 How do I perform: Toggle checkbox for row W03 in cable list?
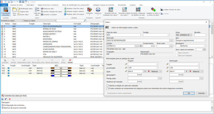point(2,32)
